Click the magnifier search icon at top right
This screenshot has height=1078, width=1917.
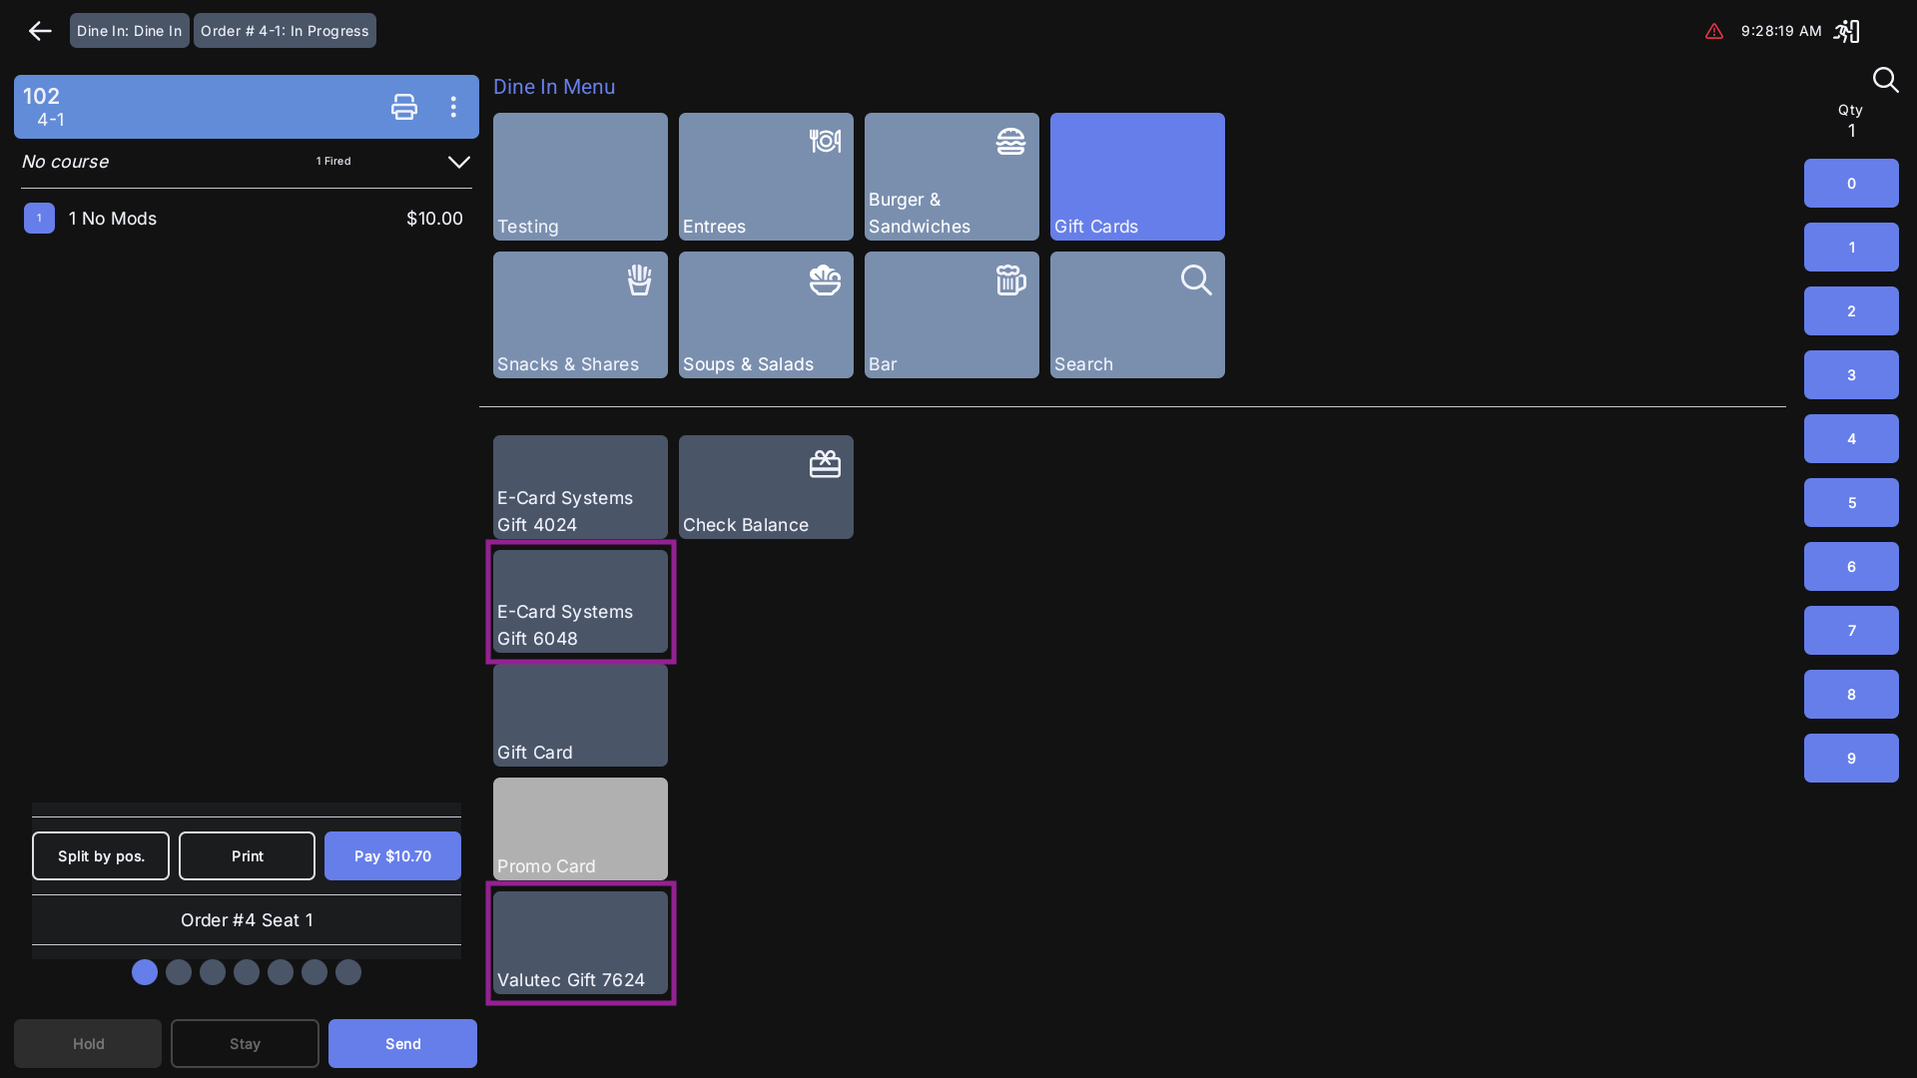coord(1885,80)
